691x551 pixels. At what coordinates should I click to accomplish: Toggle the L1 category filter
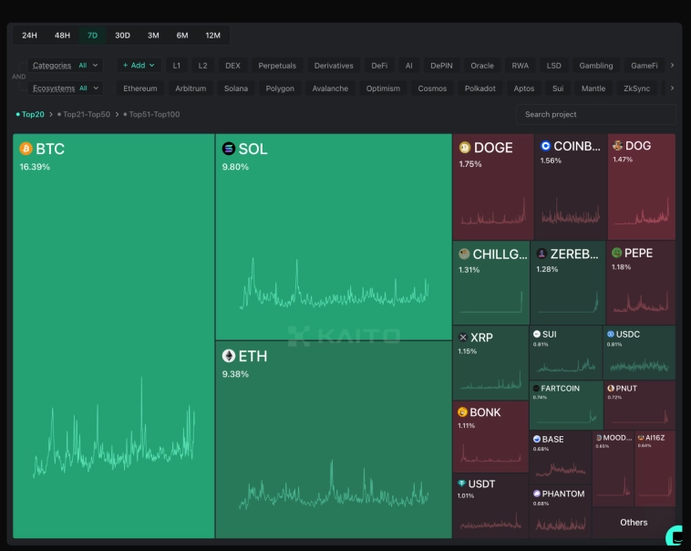click(177, 66)
